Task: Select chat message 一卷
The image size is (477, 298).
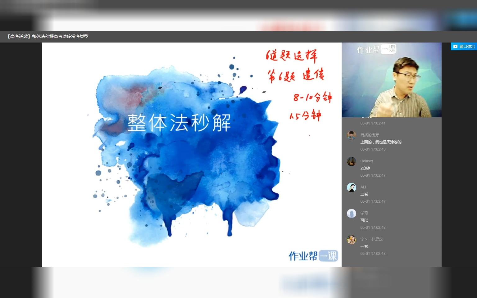Action: pos(364,246)
